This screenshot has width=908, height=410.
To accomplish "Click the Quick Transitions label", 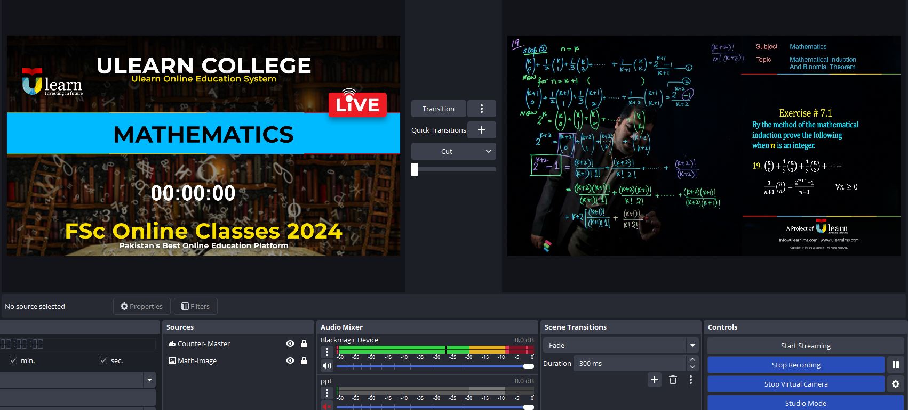I will point(439,130).
